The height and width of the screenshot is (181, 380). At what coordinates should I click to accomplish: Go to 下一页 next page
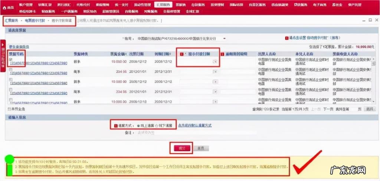click(x=328, y=109)
